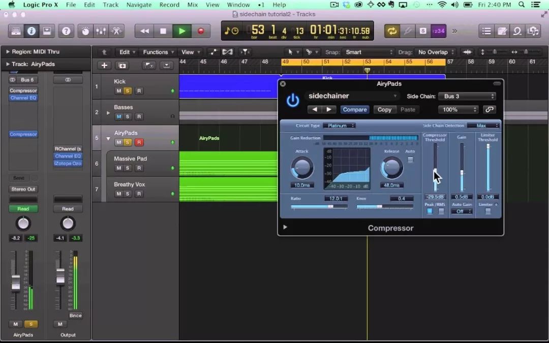This screenshot has height=343, width=549.
Task: Open Side Chain Detection Max dropdown
Action: pos(483,126)
